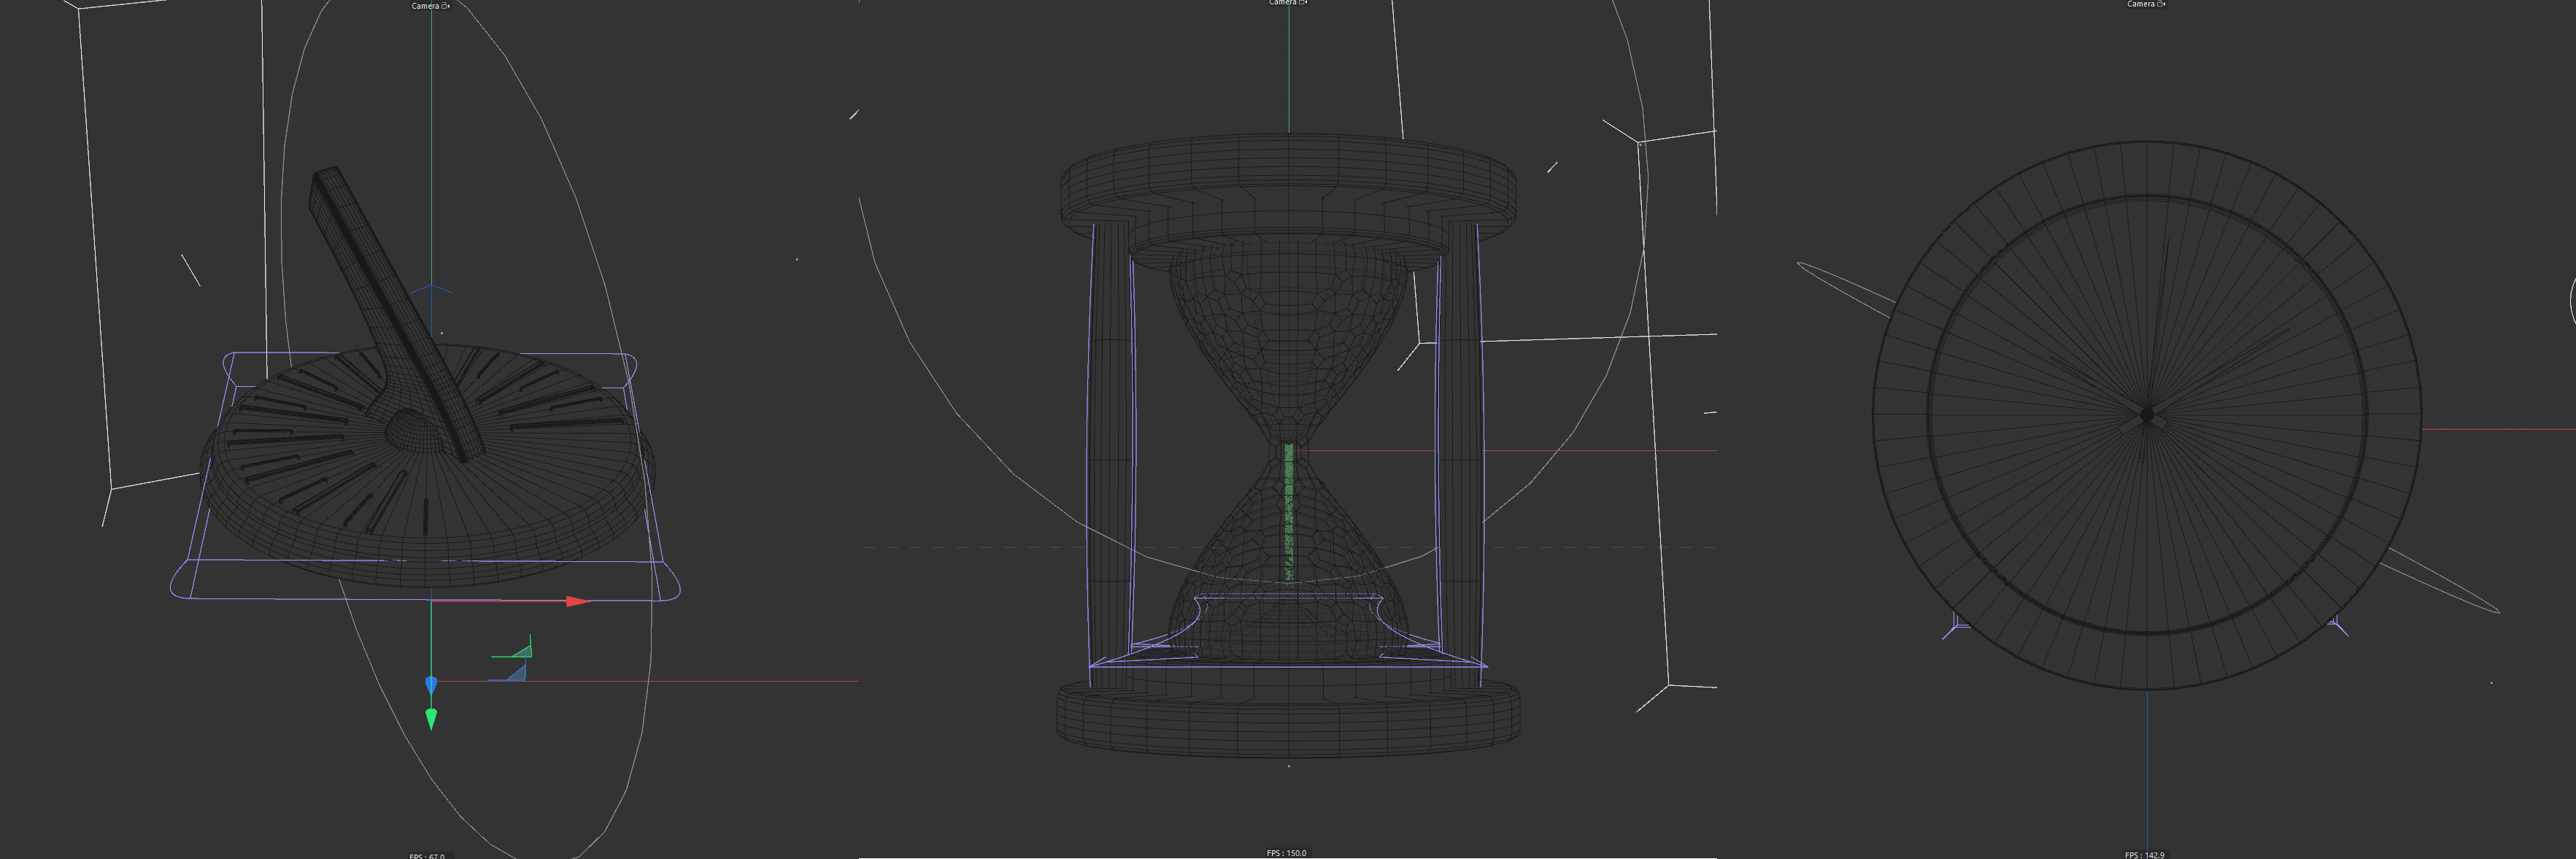The image size is (2576, 859).
Task: Click the FPS 150.0 readout
Action: tap(1286, 853)
